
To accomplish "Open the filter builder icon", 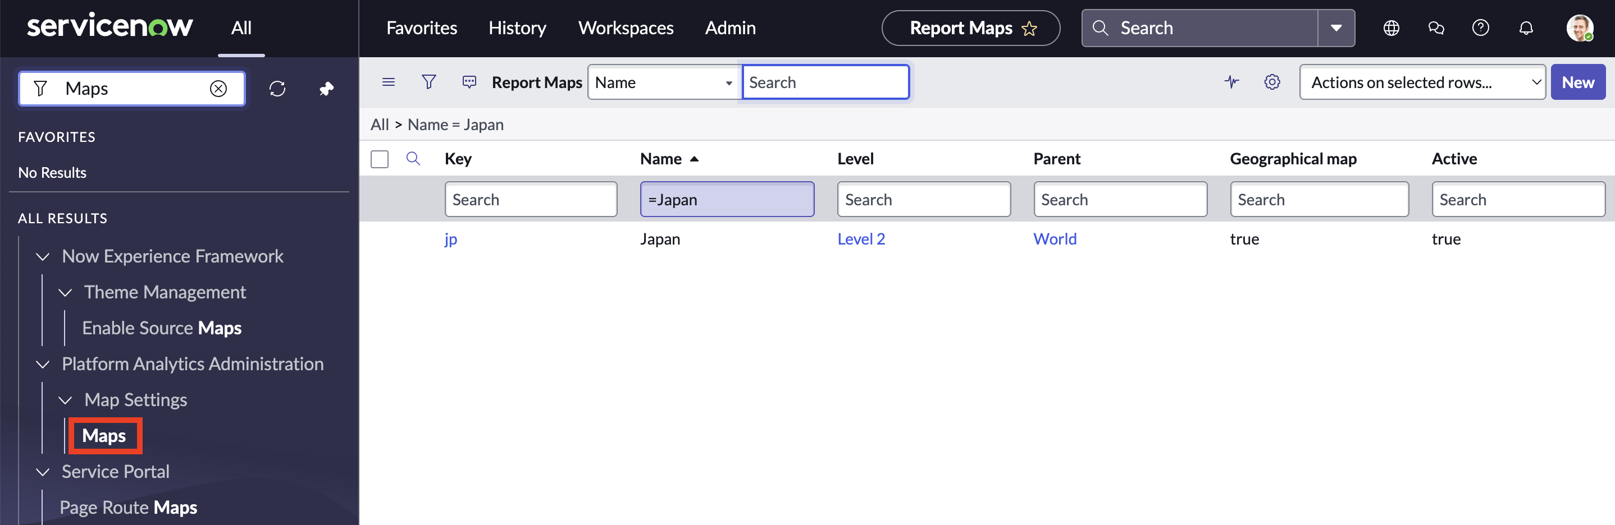I will pyautogui.click(x=428, y=81).
